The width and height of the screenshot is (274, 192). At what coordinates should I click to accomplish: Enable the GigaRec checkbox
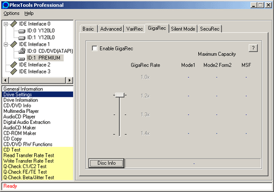point(95,48)
